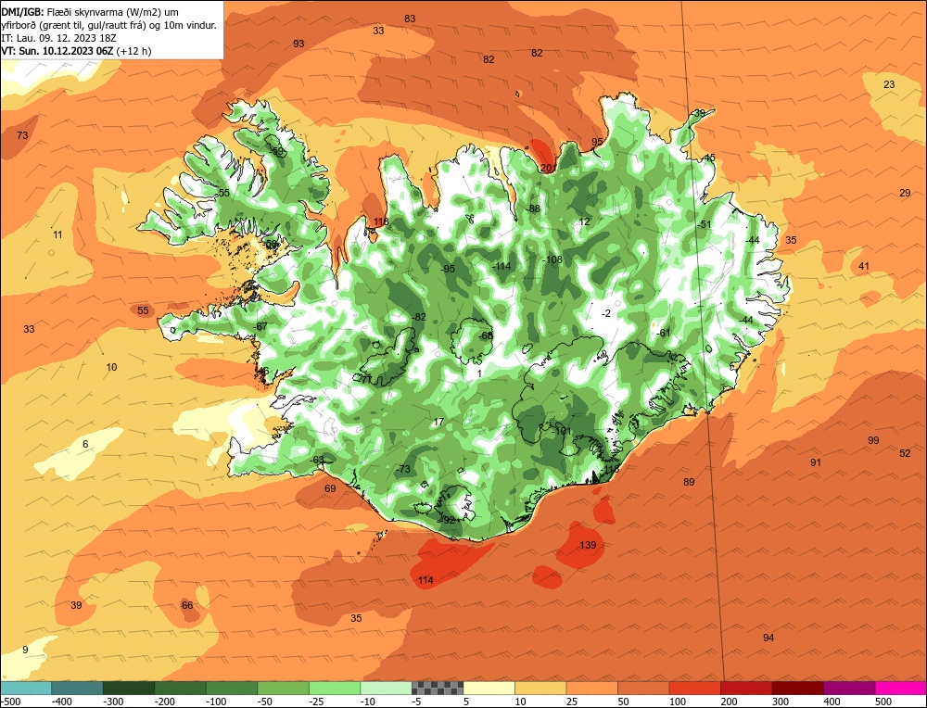Click the '-108' flux value on the map
Screen dimensions: 927x708
(x=552, y=259)
